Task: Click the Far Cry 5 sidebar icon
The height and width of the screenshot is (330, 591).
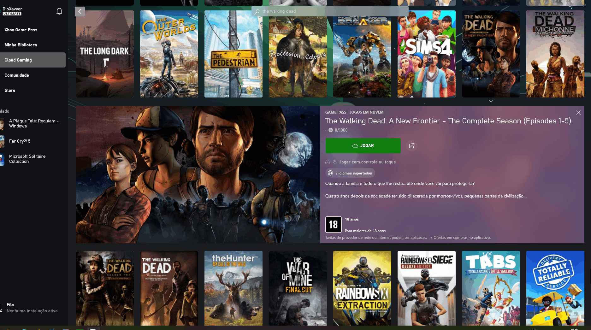Action: pos(2,141)
